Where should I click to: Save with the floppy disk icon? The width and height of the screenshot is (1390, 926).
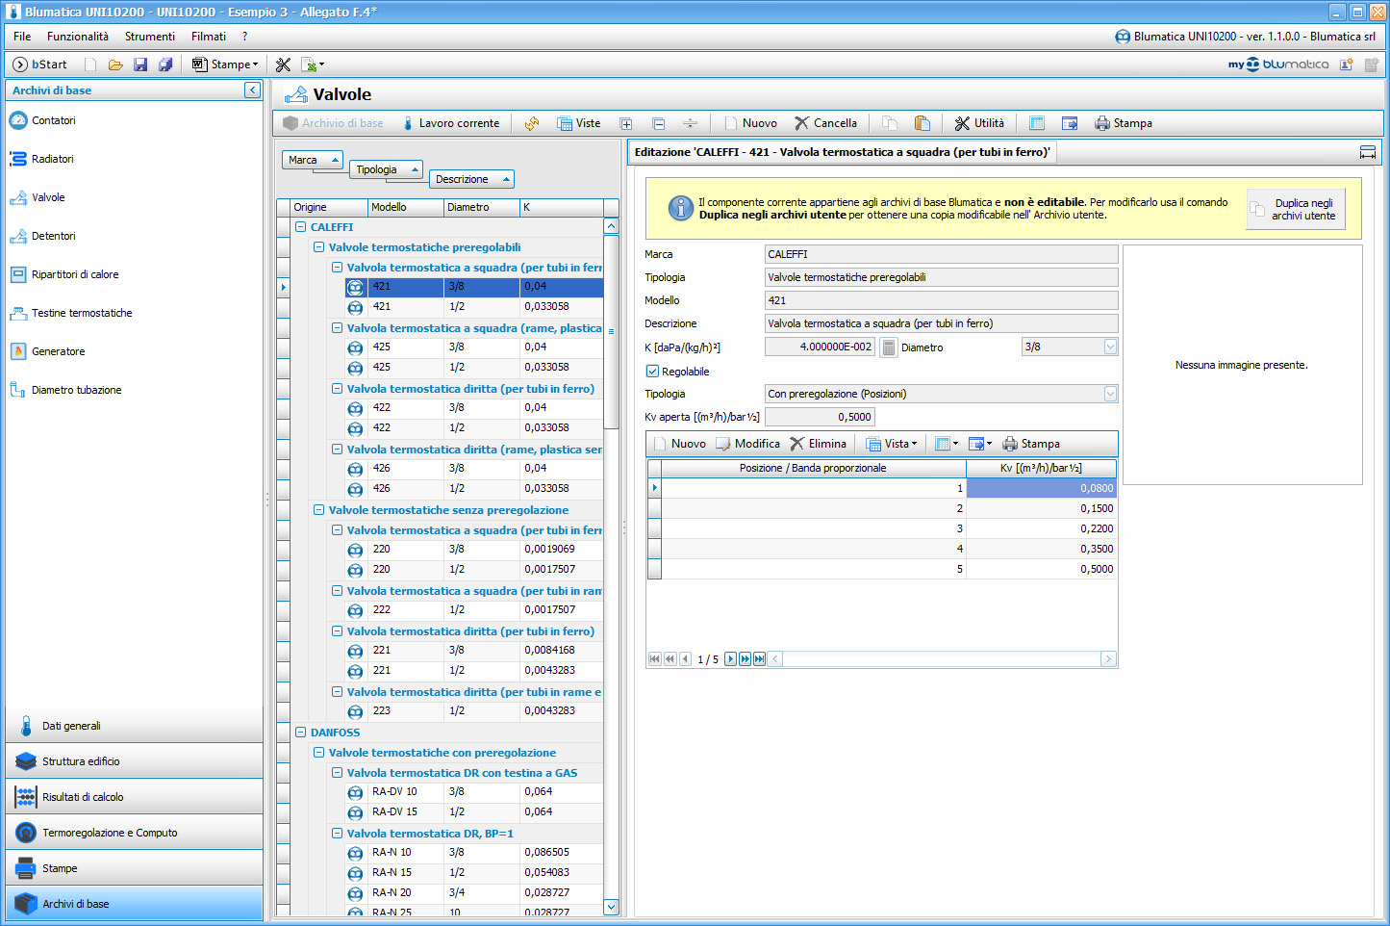click(140, 64)
